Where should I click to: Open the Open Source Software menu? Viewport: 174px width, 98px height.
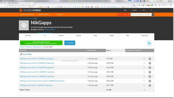pyautogui.click(x=27, y=14)
